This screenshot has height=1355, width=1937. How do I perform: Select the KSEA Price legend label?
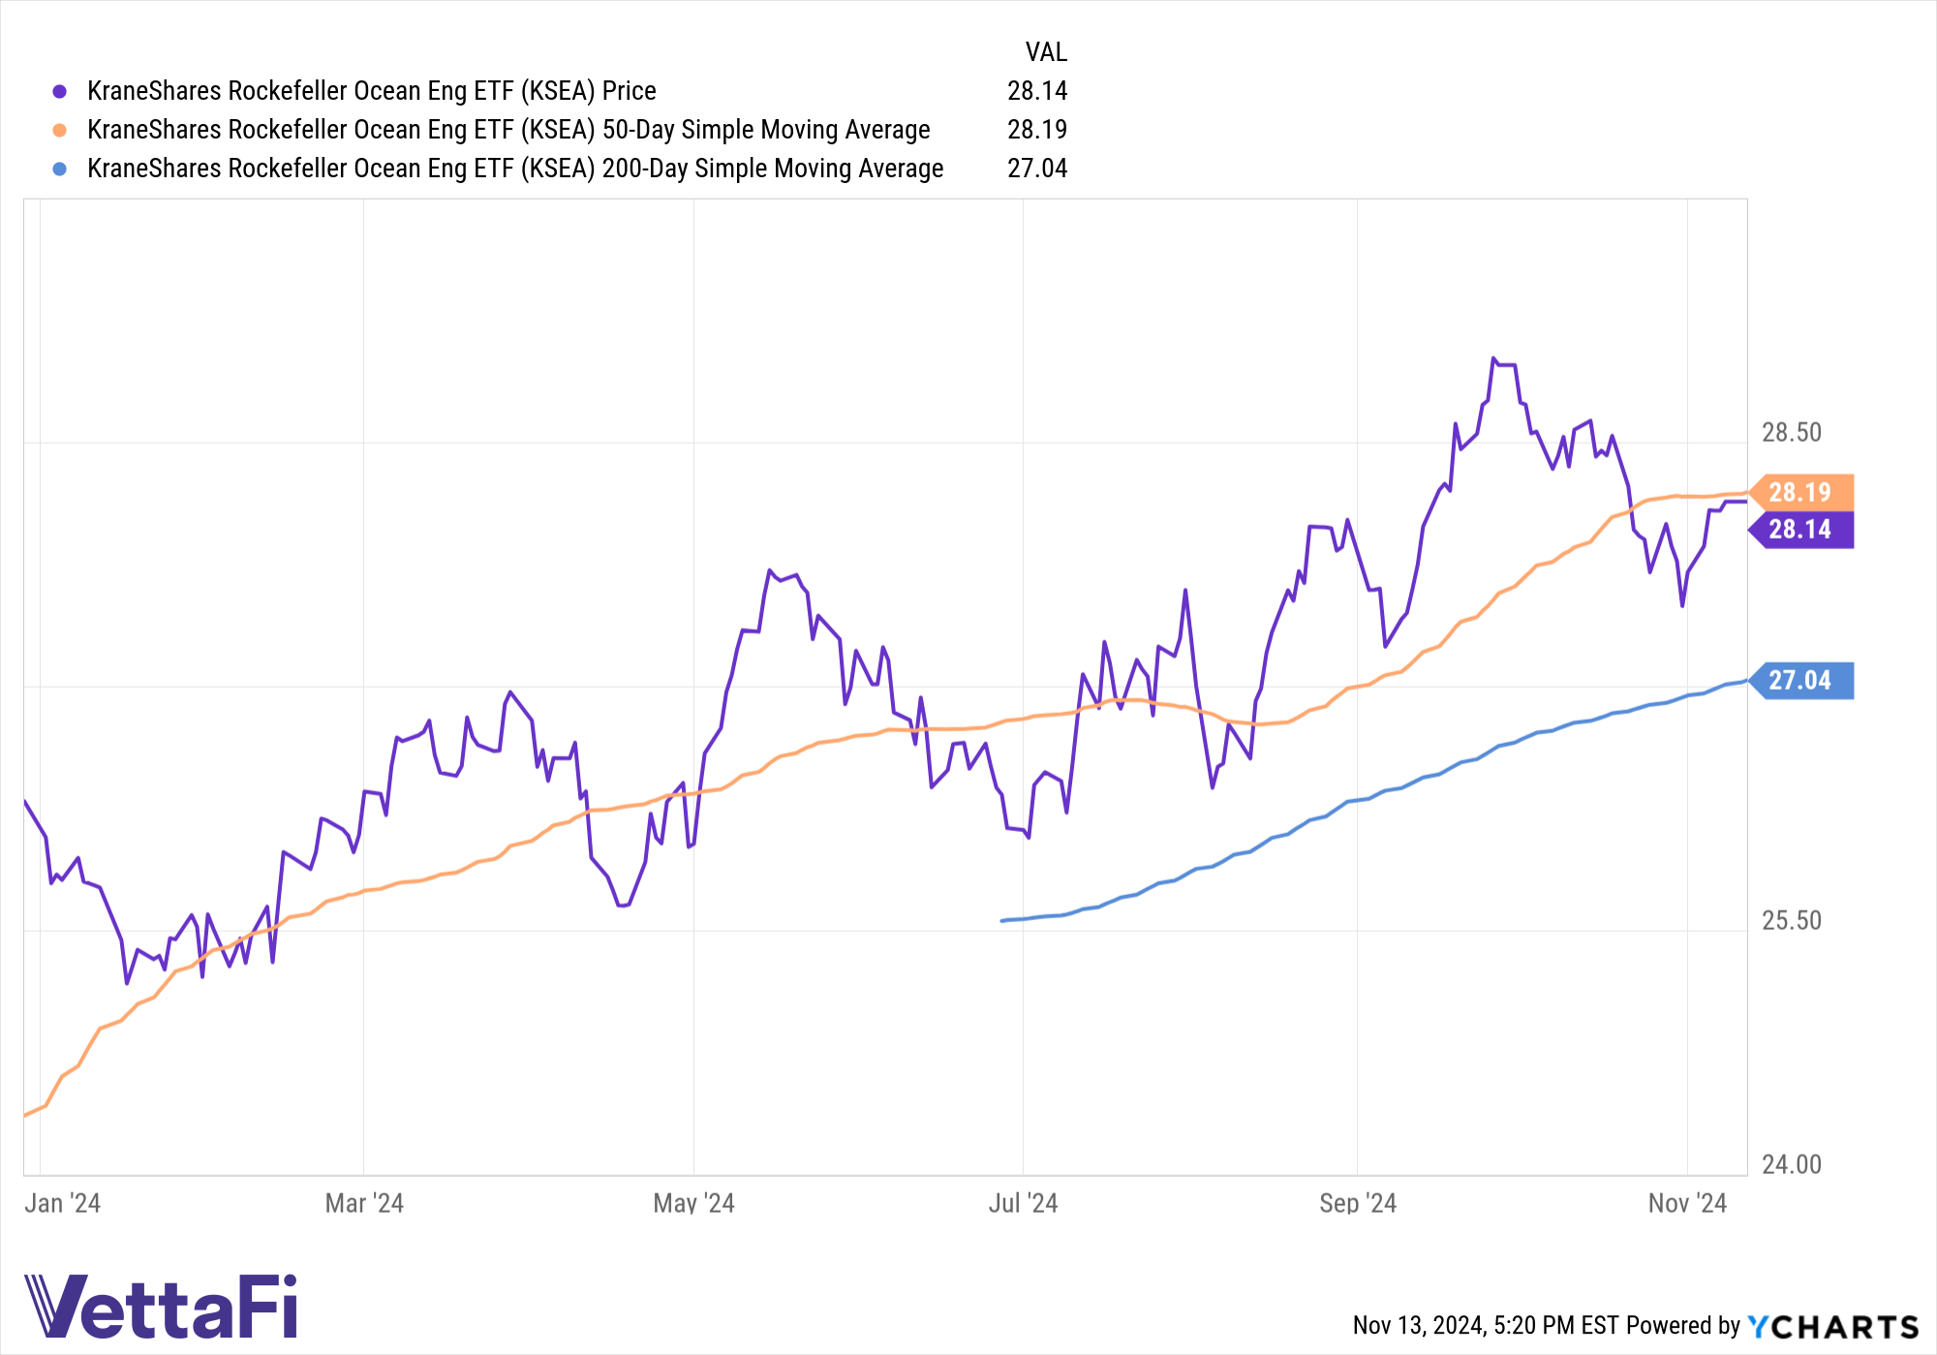(372, 91)
